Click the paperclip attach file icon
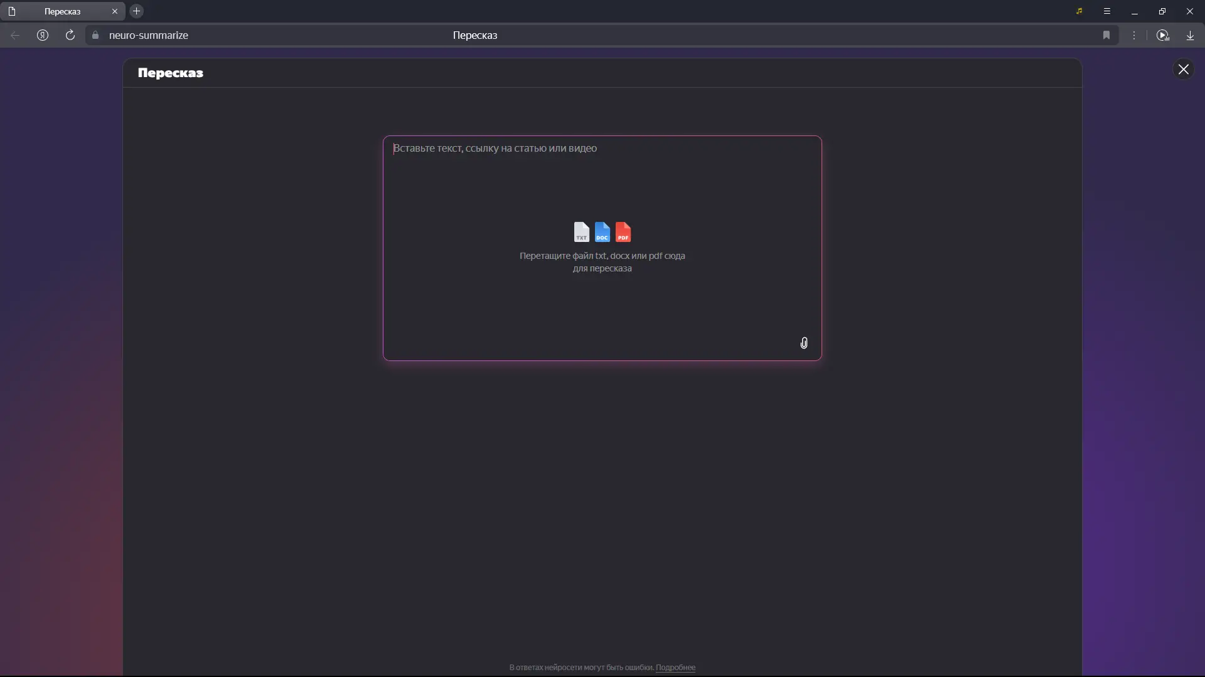The image size is (1205, 677). click(x=804, y=343)
